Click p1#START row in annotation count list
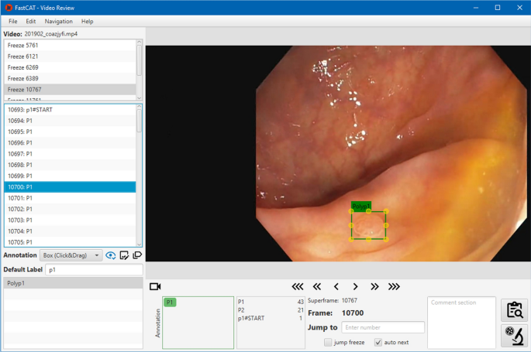The width and height of the screenshot is (531, 352). coord(271,318)
